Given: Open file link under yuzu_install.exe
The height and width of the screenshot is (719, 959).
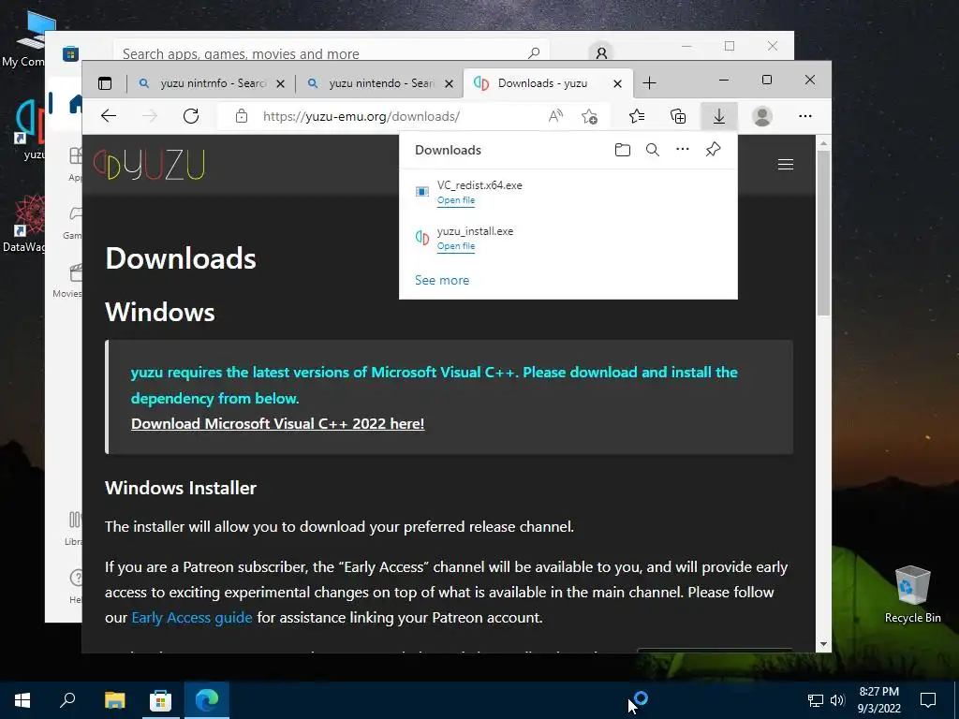Looking at the screenshot, I should (456, 246).
